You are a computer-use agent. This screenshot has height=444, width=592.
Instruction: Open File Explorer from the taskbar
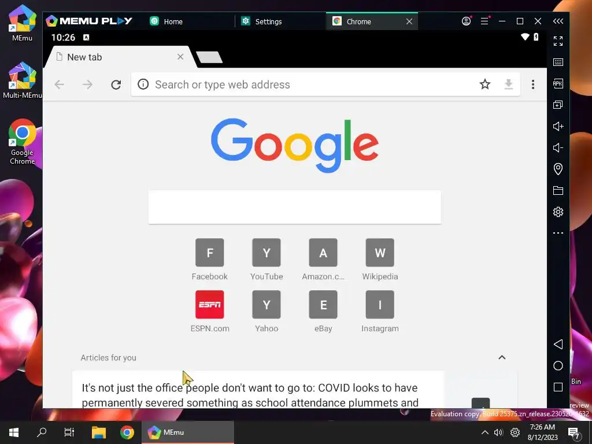[99, 432]
